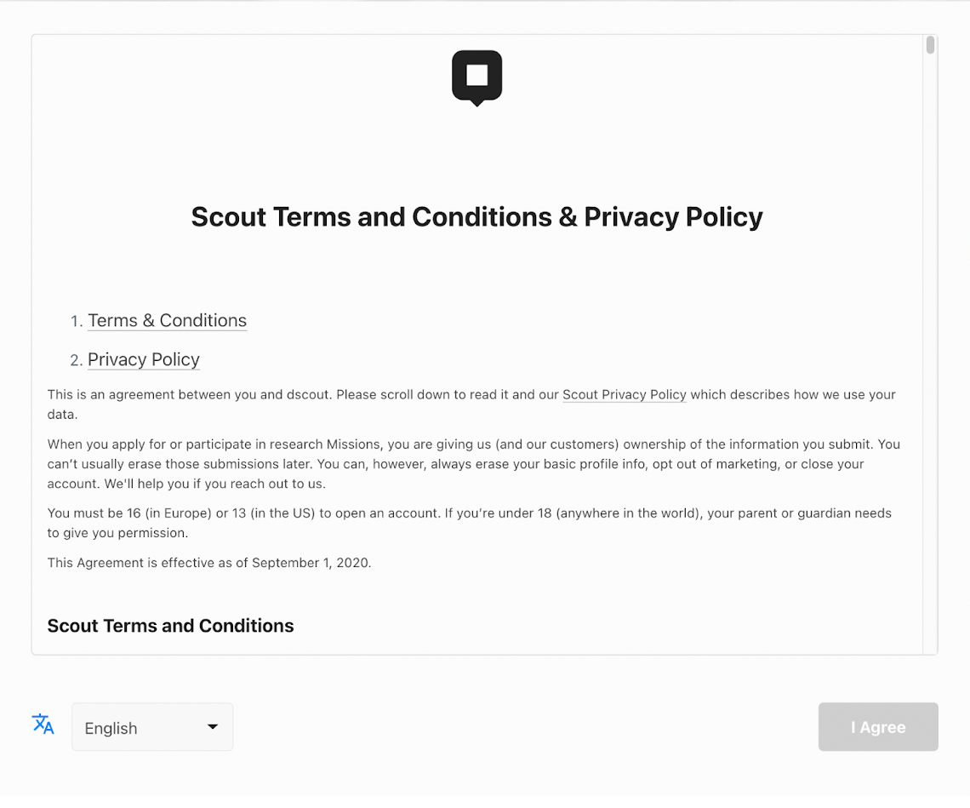Click the paragraph about participating in research Missions
The width and height of the screenshot is (970, 808).
tap(474, 464)
